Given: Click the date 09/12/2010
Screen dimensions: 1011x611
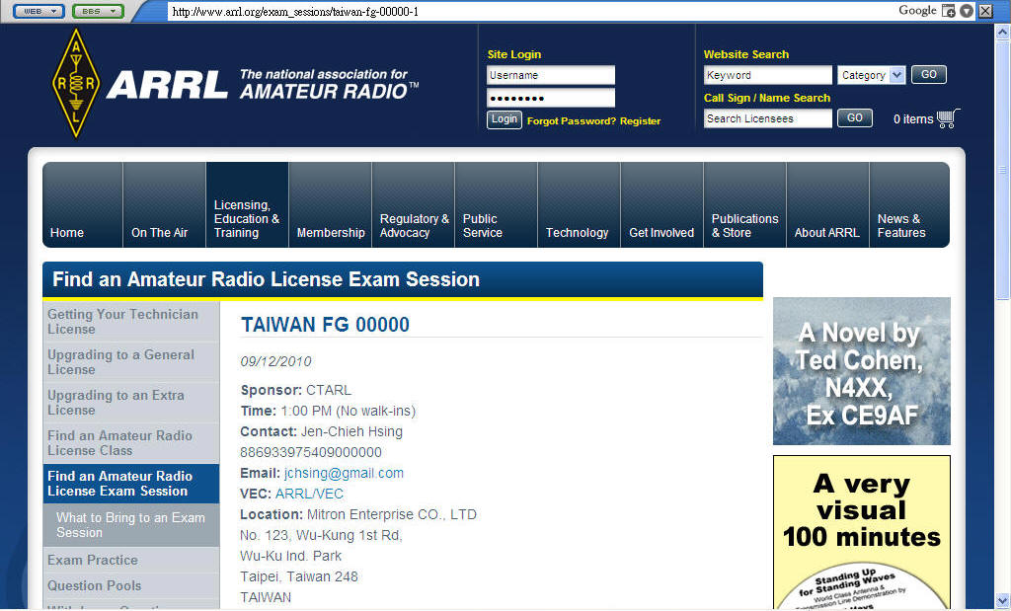Looking at the screenshot, I should click(x=276, y=361).
